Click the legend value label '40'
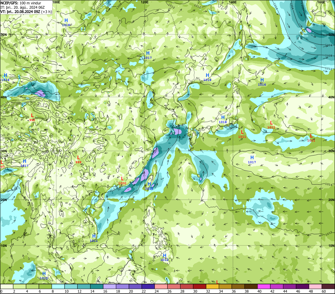Image resolution: width=335 pixels, height=294 pixels. pos(260,291)
